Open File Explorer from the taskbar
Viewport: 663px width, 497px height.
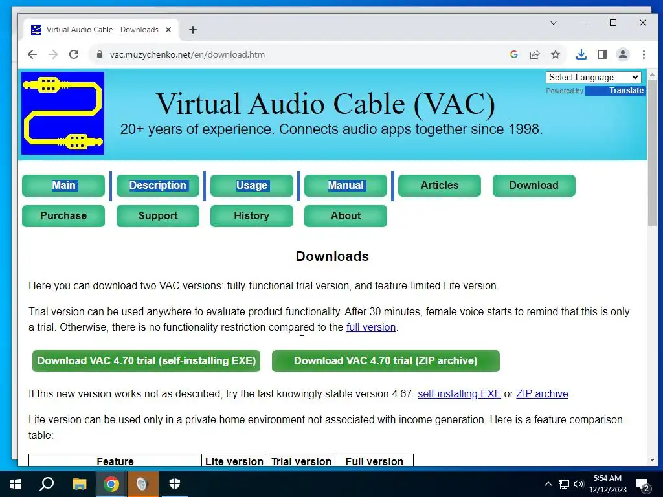click(x=79, y=484)
